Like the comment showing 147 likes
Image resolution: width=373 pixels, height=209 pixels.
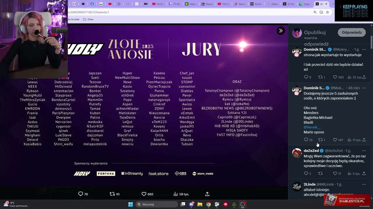pyautogui.click(x=338, y=140)
